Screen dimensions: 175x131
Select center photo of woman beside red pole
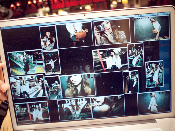tap(110, 60)
